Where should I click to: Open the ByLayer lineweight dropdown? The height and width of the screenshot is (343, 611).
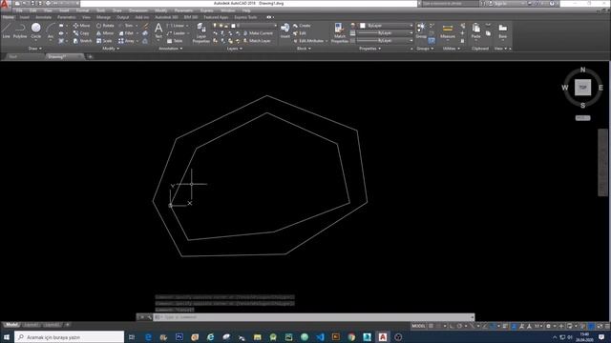pyautogui.click(x=385, y=33)
